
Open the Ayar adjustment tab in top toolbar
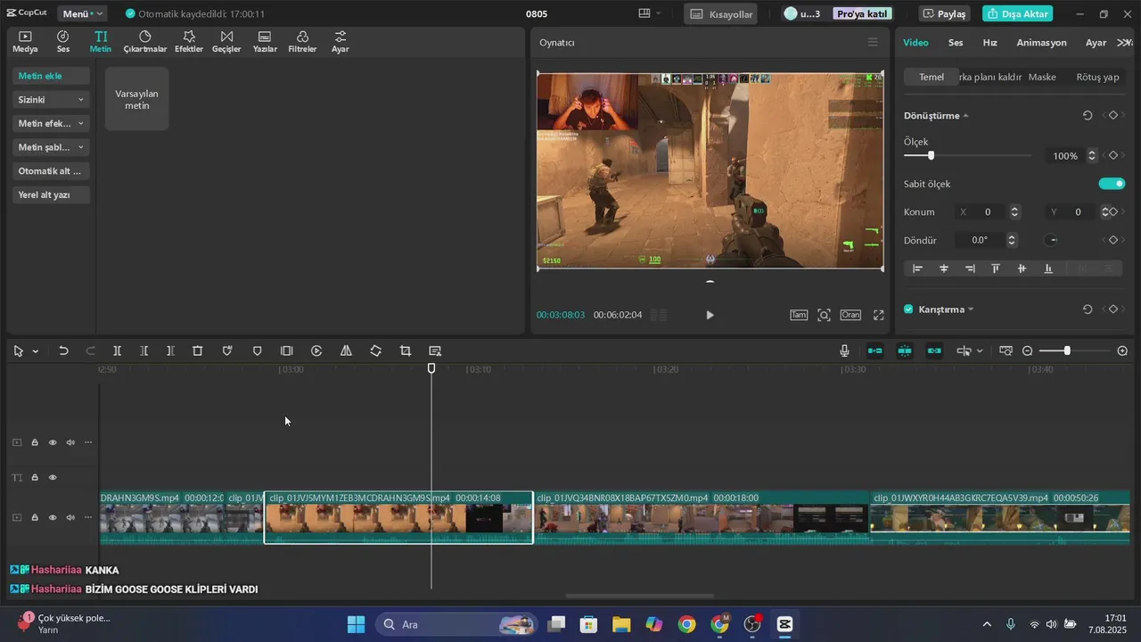coord(341,42)
